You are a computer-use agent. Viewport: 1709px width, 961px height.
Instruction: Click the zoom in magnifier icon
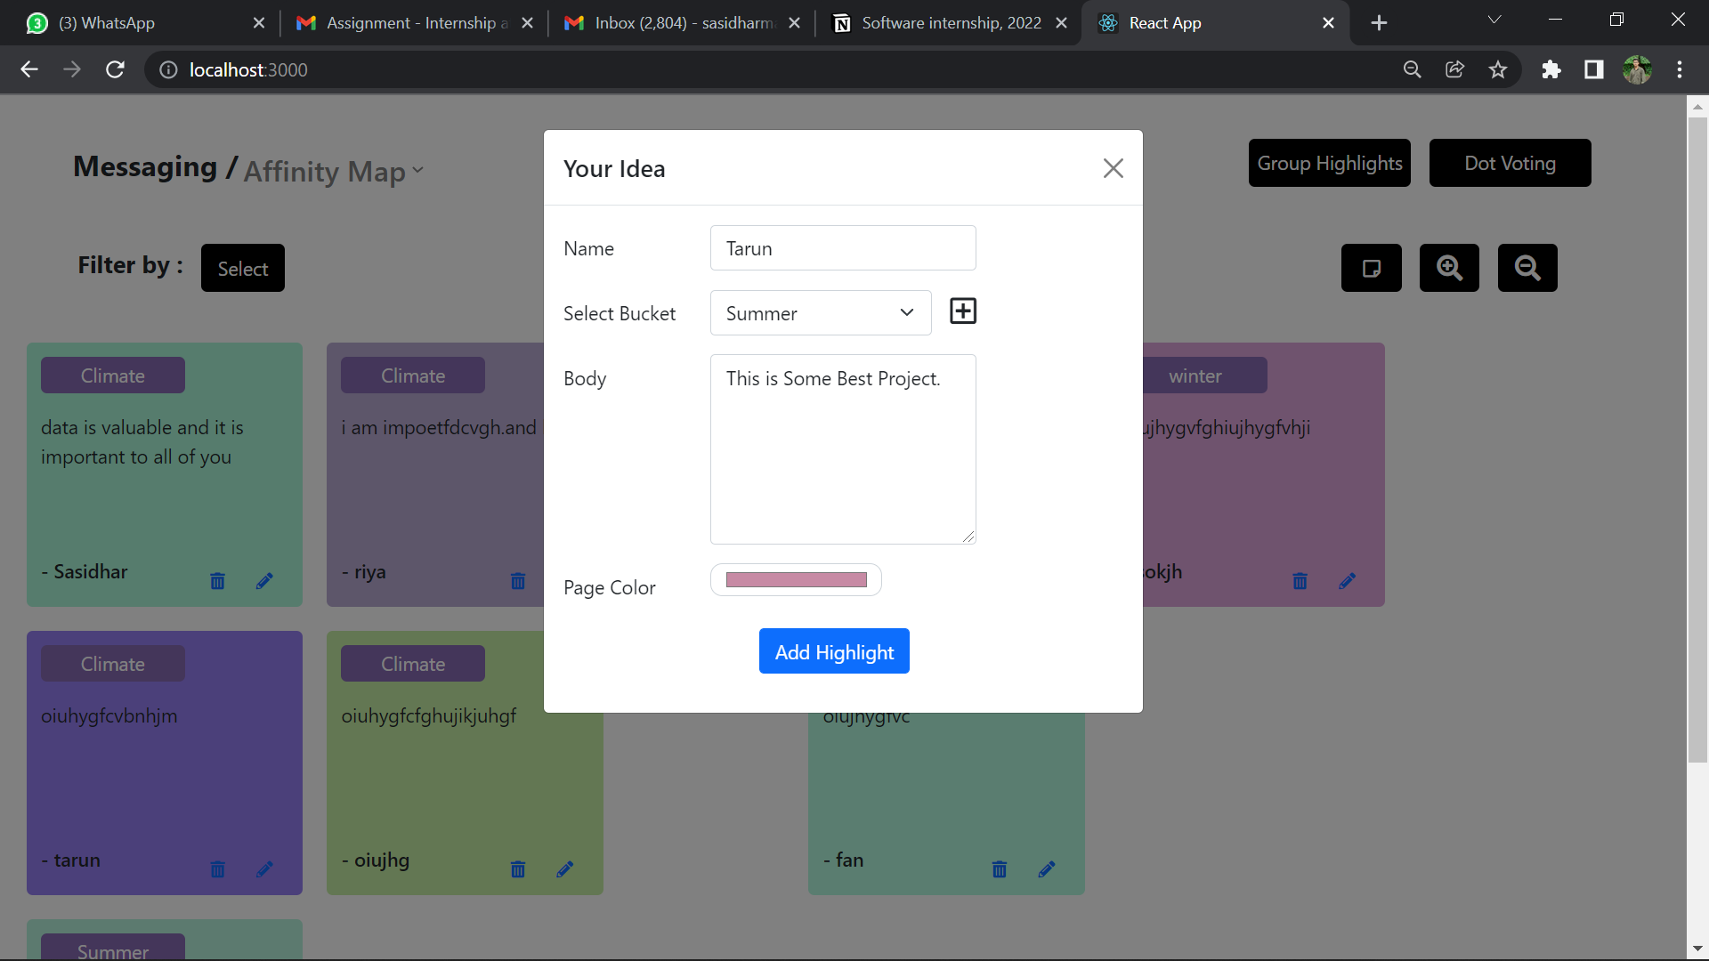[x=1449, y=268]
